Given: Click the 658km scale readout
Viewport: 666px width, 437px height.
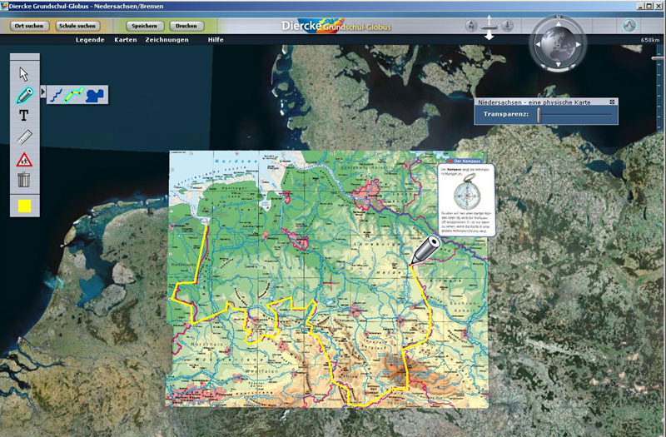Looking at the screenshot, I should click(650, 40).
